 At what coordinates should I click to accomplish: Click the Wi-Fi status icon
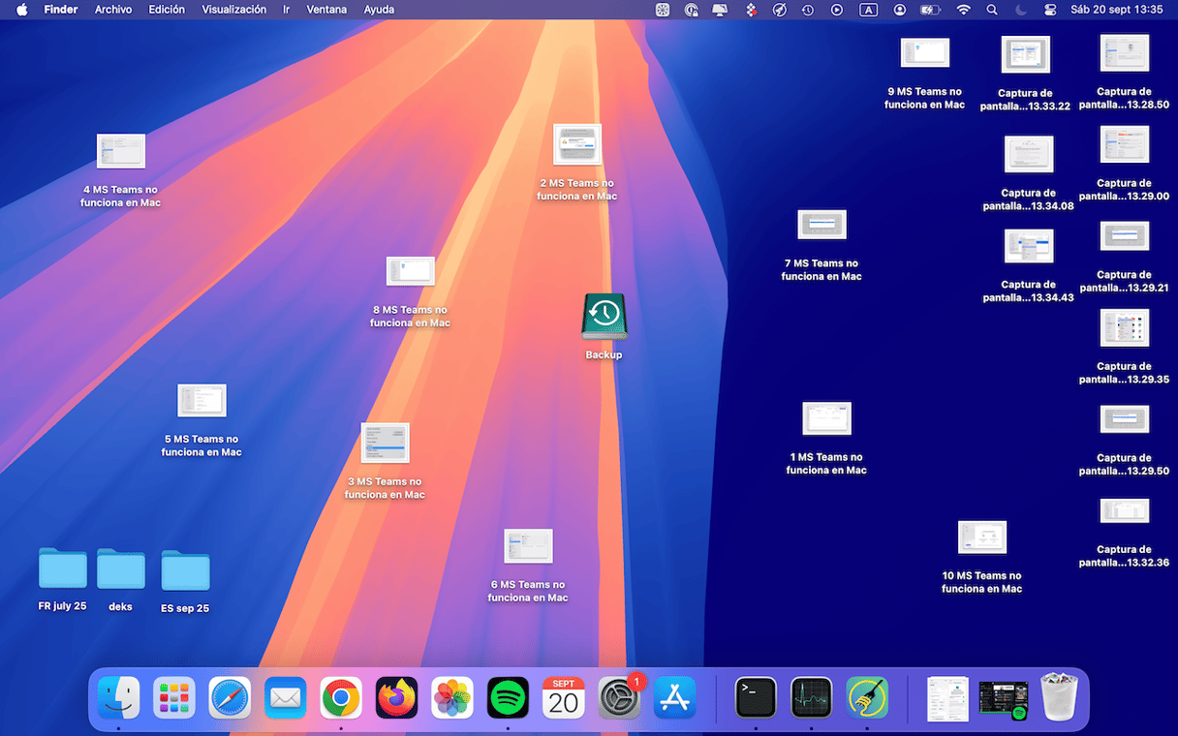click(963, 10)
